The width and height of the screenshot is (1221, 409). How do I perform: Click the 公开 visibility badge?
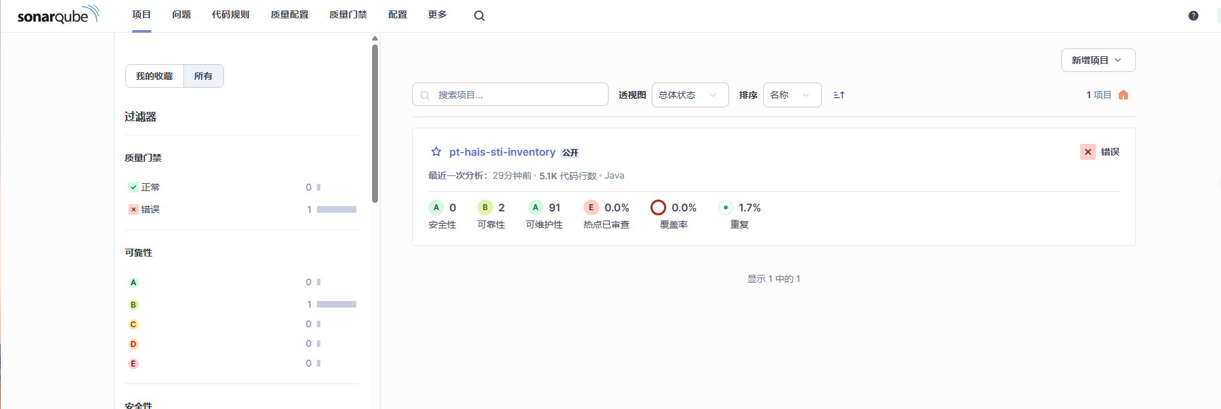pyautogui.click(x=570, y=152)
